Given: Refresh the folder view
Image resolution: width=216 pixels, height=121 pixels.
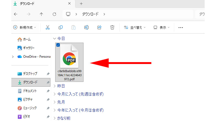Looking at the screenshot, I should click(55, 14).
